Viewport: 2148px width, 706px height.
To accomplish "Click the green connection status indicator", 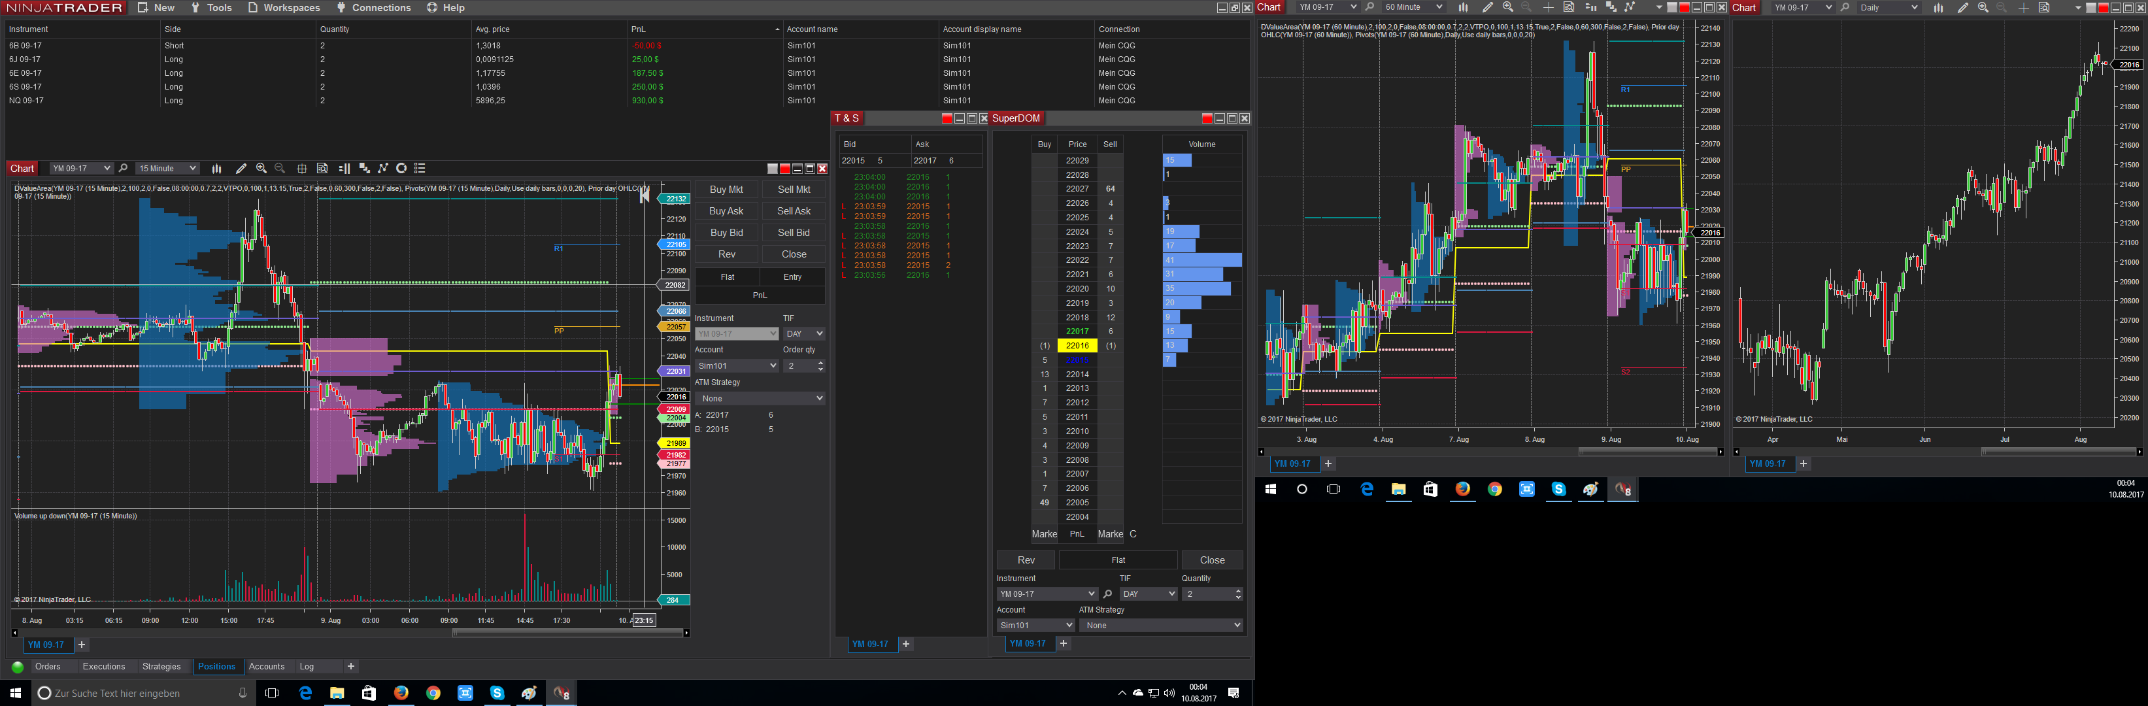I will pyautogui.click(x=18, y=667).
